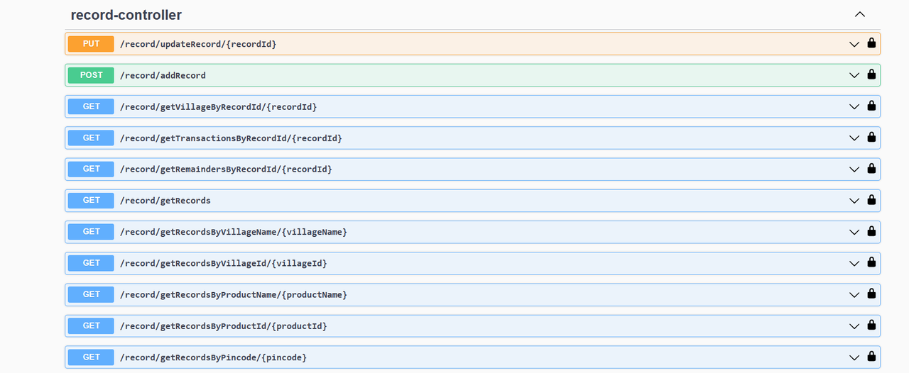Open path /record/getRecords

coord(165,200)
